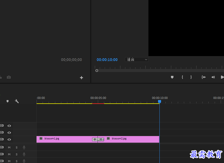Open the 适合 zoom level dropdown
This screenshot has width=224, height=163.
(137, 60)
